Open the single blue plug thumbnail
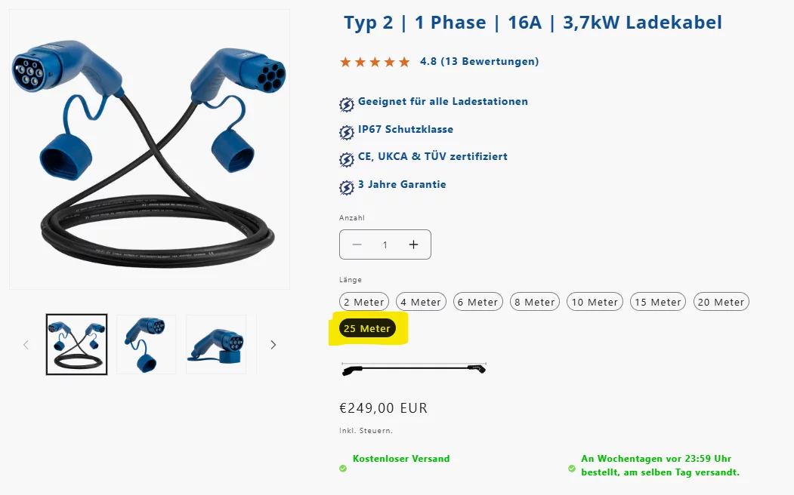The height and width of the screenshot is (495, 794). (147, 344)
